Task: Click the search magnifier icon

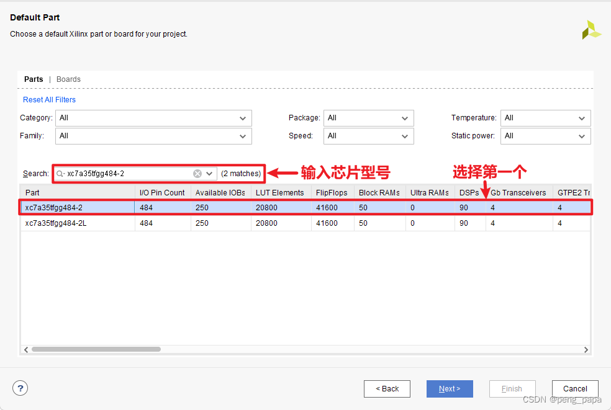Action: pyautogui.click(x=60, y=174)
